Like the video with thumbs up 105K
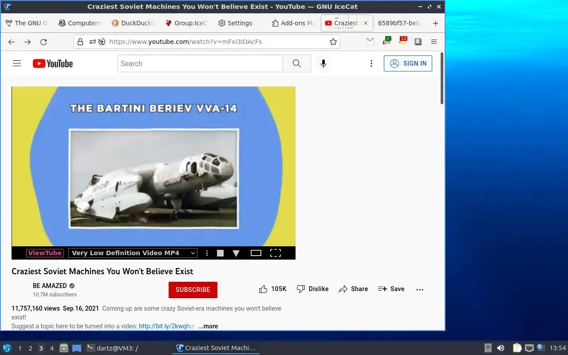 (272, 289)
